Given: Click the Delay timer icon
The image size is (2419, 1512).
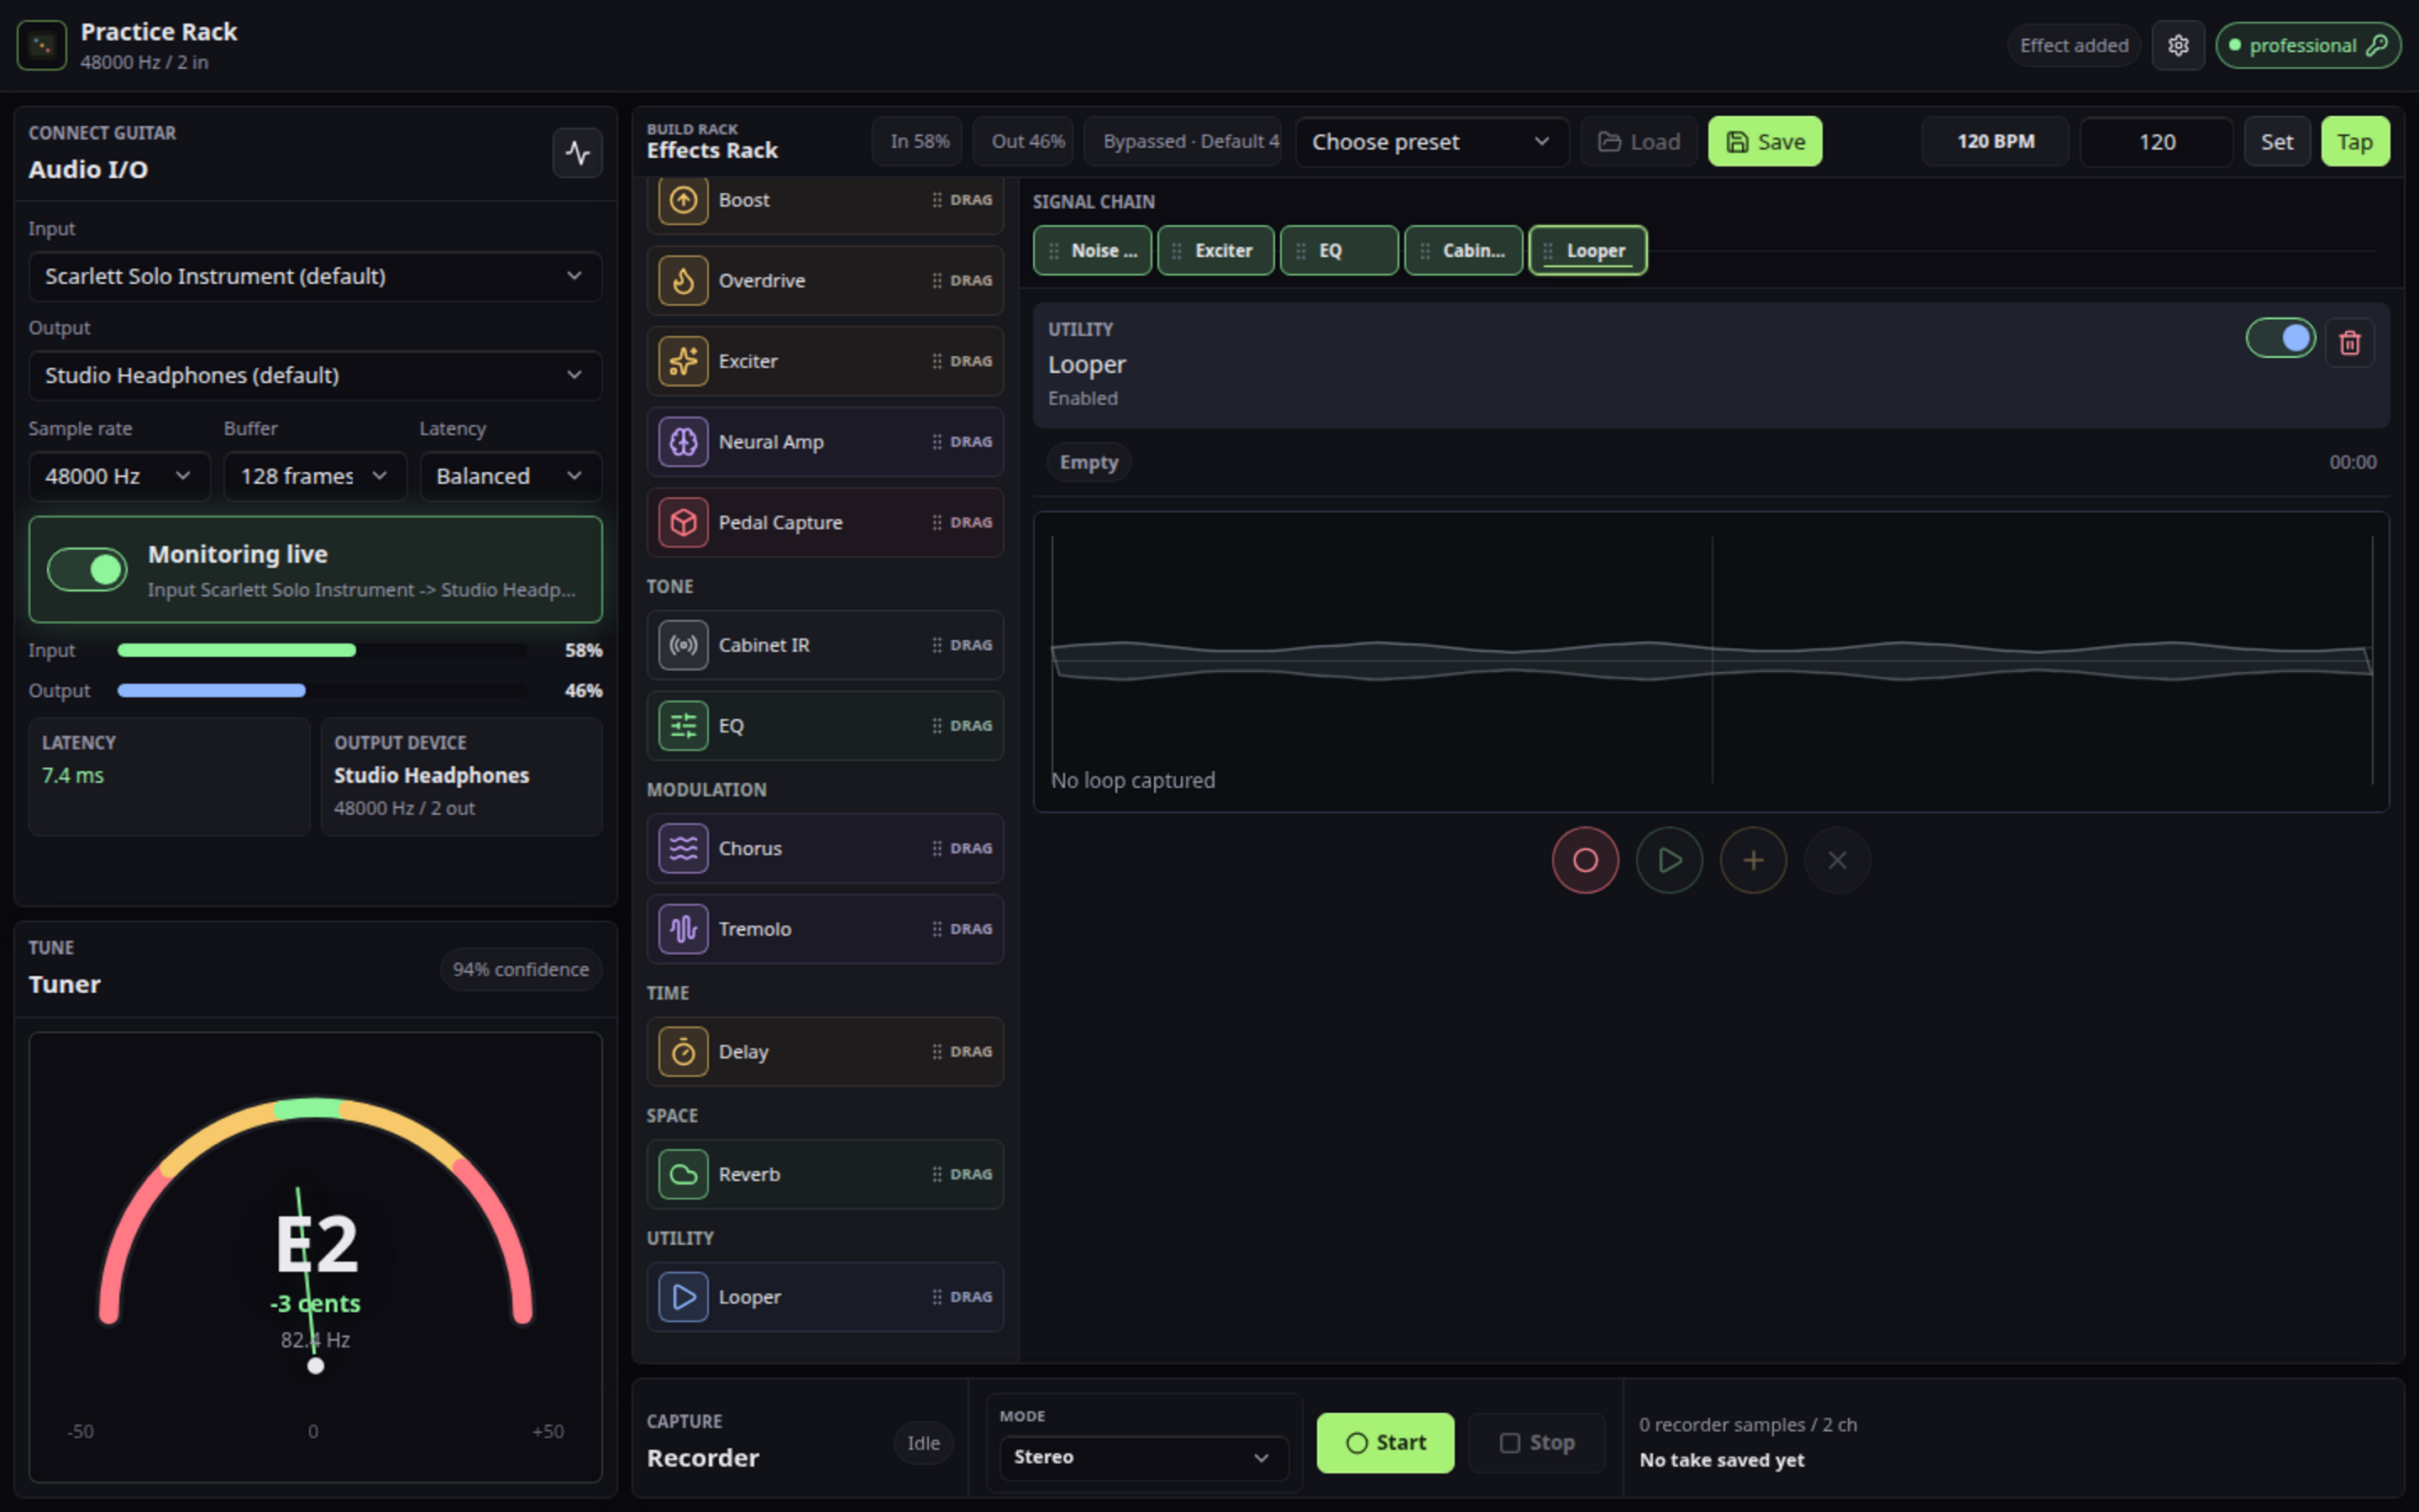Looking at the screenshot, I should pos(683,1052).
